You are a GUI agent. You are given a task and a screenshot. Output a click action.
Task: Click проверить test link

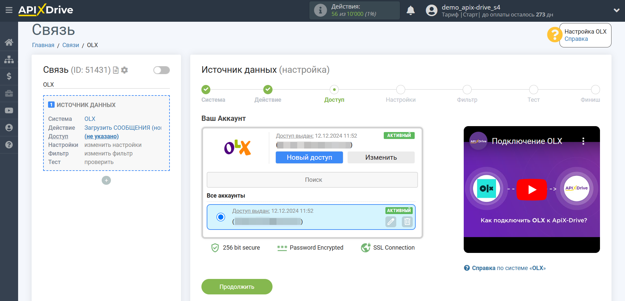[99, 162]
